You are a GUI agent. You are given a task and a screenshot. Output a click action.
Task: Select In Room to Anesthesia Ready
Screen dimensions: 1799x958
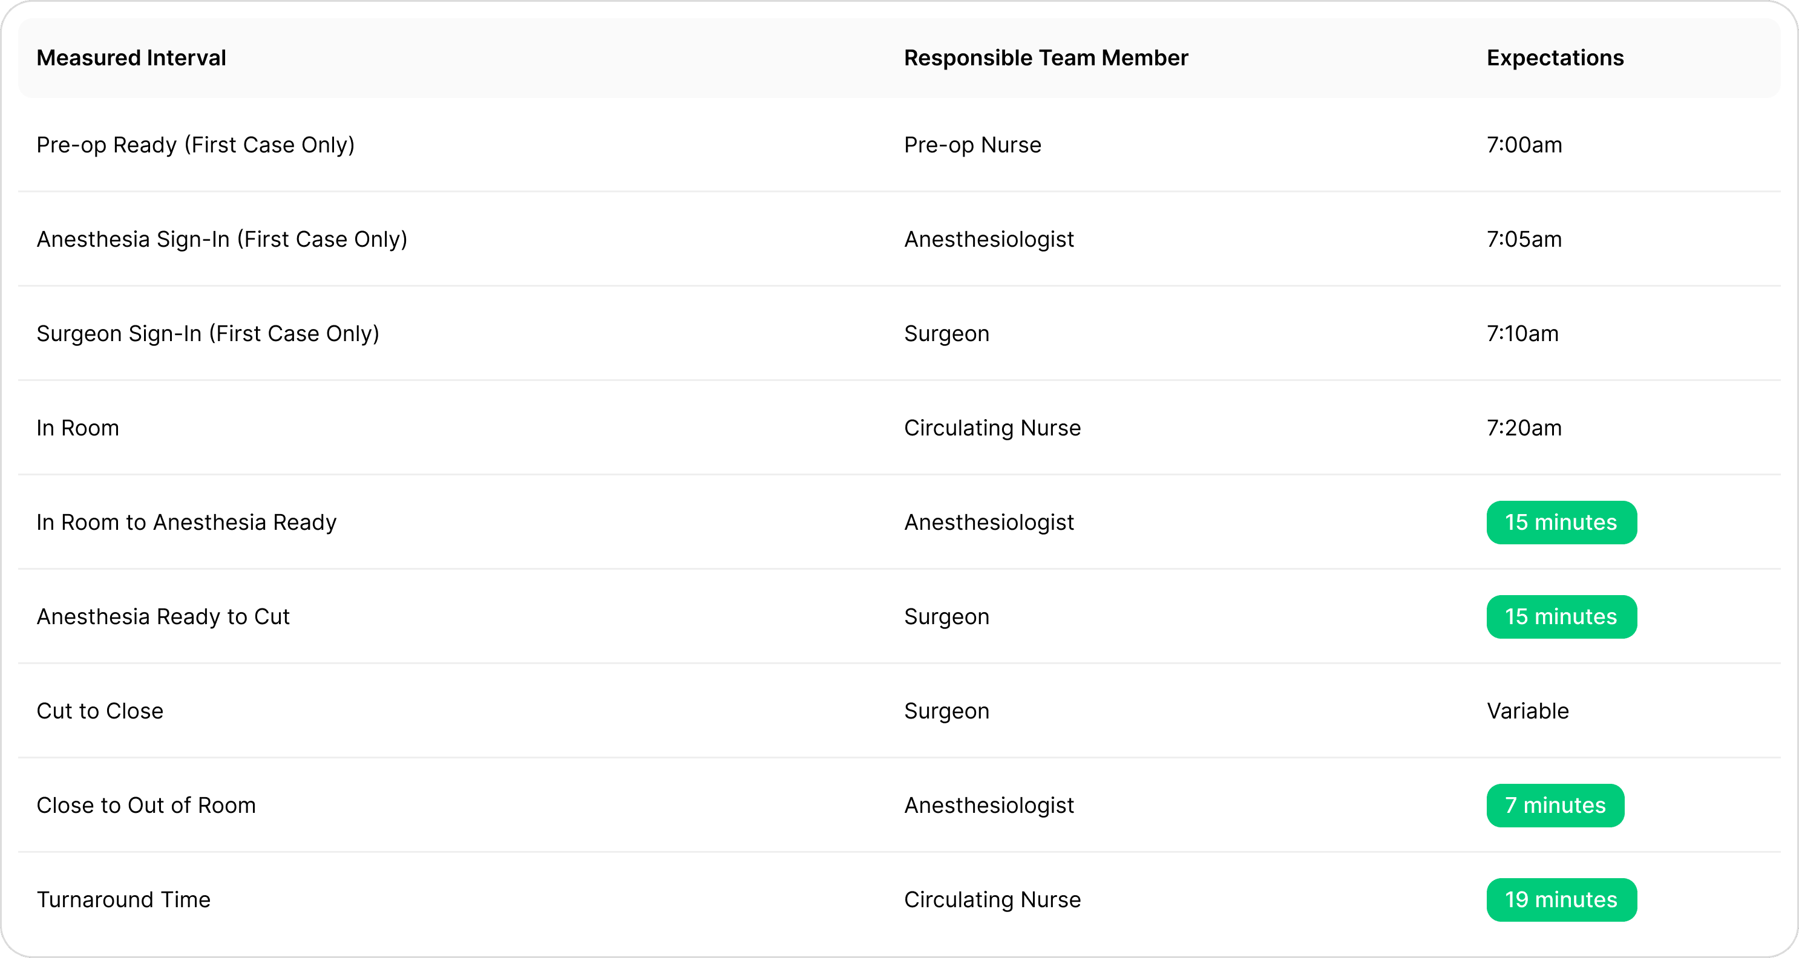(186, 523)
